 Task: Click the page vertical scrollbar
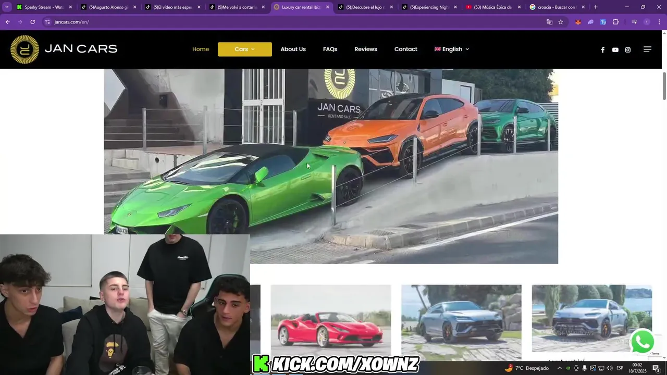[664, 86]
